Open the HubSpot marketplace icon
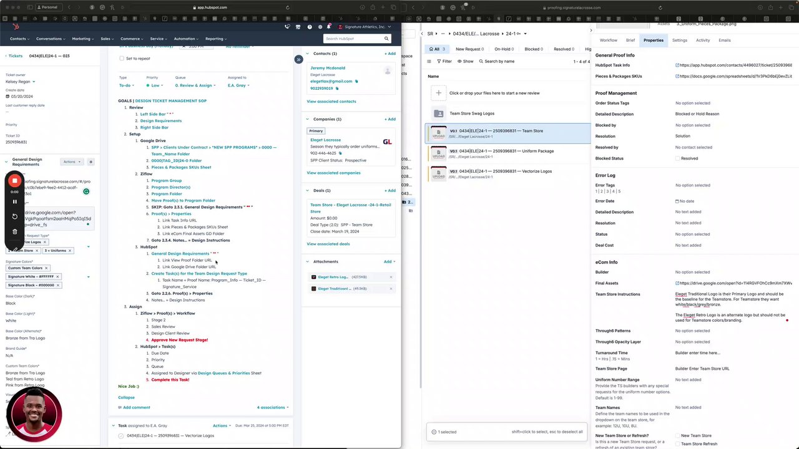The width and height of the screenshot is (799, 449). (x=298, y=27)
